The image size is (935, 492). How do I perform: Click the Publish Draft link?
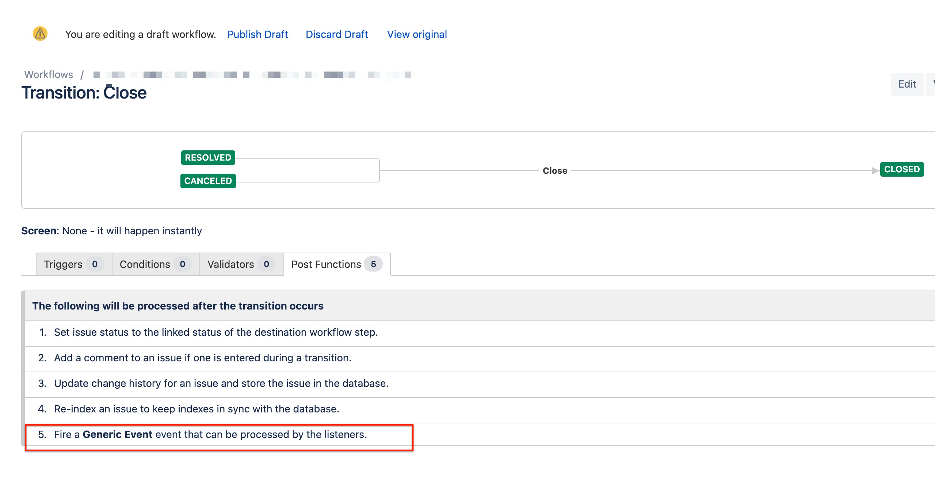[257, 34]
